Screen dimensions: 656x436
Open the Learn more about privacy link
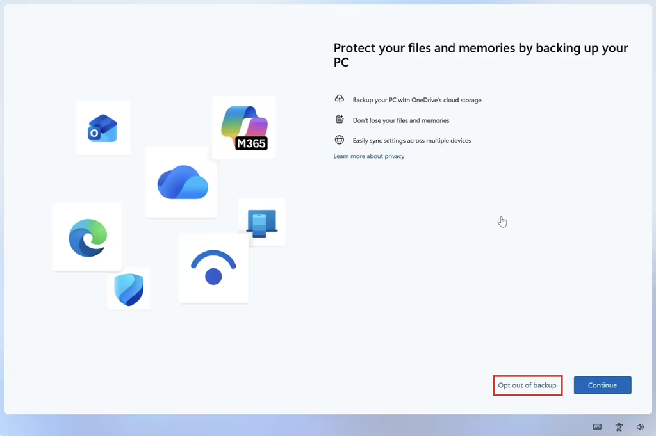(368, 156)
